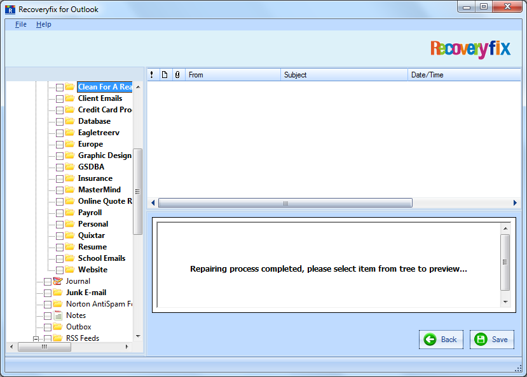Click the green arrow icon on Back
The height and width of the screenshot is (377, 527).
pos(430,340)
